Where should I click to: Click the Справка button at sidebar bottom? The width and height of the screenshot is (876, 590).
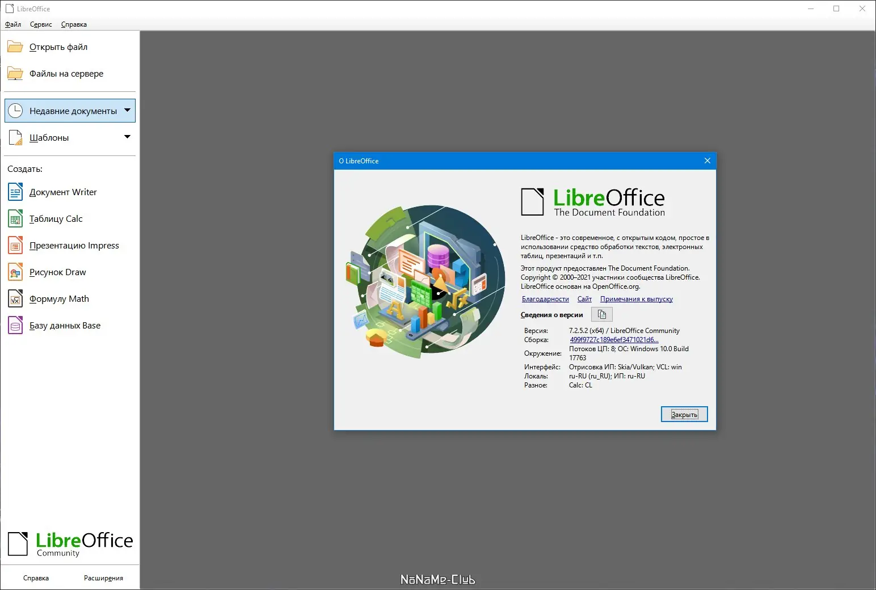click(x=36, y=578)
